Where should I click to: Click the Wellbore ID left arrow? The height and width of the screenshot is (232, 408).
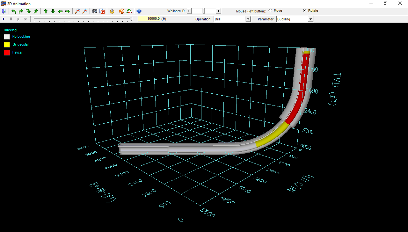pos(189,11)
